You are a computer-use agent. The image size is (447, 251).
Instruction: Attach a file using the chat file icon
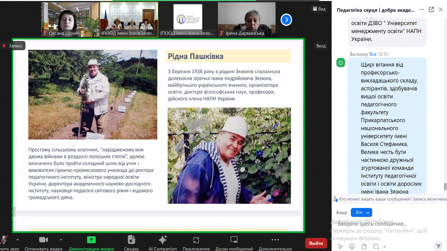pyautogui.click(x=364, y=246)
